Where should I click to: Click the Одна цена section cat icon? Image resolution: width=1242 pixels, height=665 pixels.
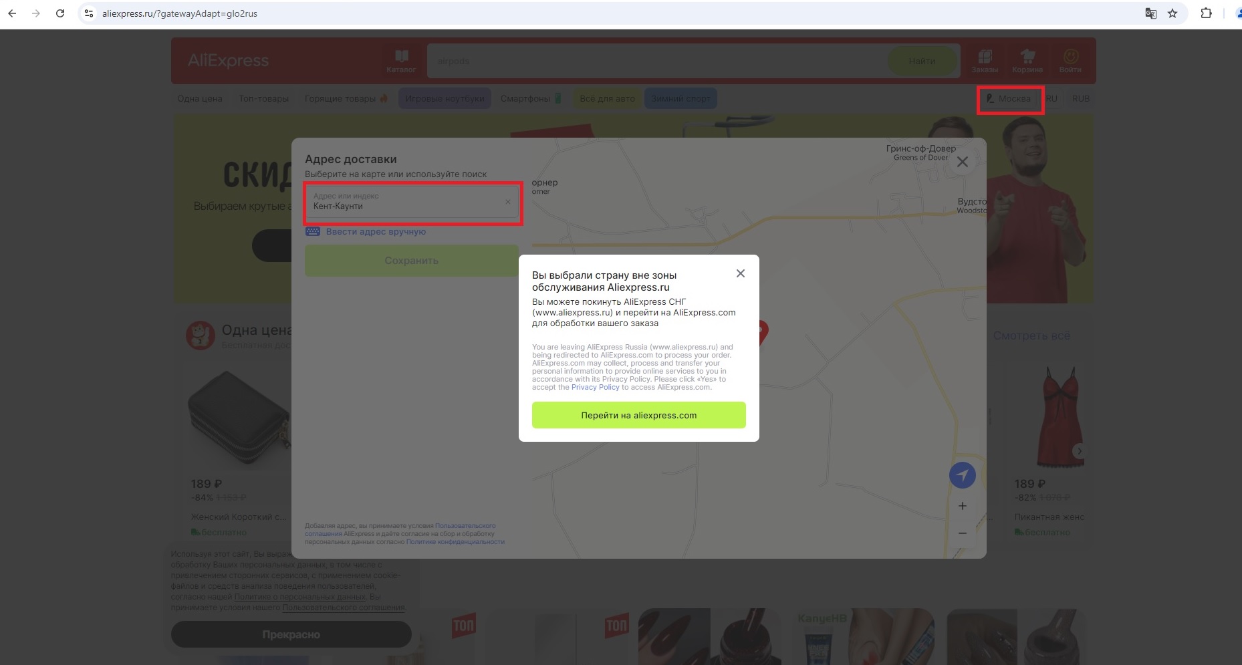pyautogui.click(x=200, y=336)
